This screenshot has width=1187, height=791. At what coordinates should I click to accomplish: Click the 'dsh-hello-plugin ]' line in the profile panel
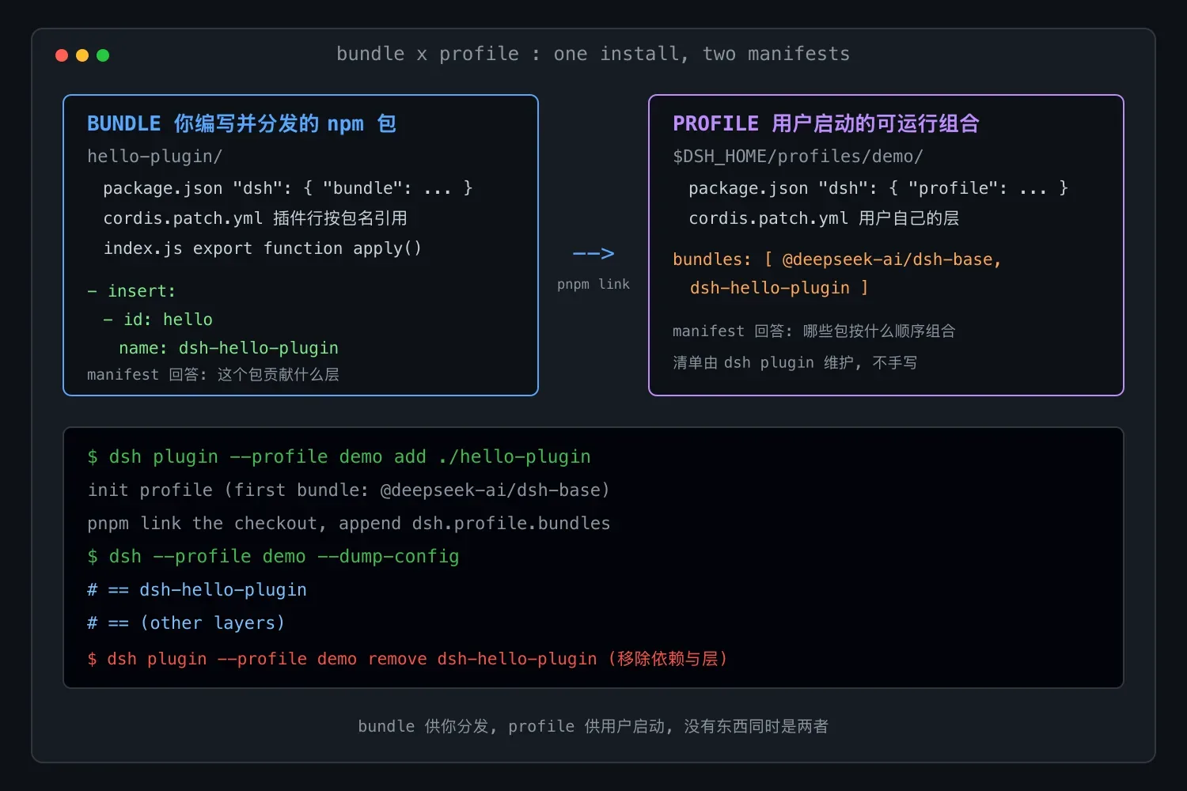779,288
